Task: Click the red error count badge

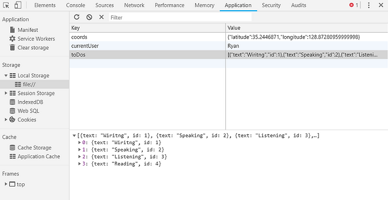Action: click(354, 5)
